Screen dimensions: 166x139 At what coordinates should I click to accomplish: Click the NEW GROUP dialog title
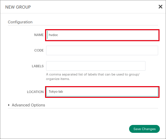18,7
